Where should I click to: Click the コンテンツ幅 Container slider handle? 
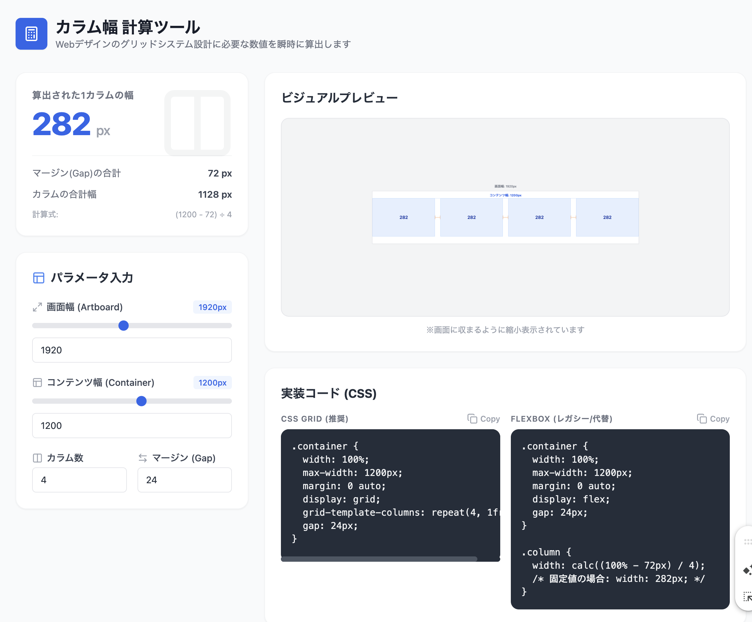point(141,401)
